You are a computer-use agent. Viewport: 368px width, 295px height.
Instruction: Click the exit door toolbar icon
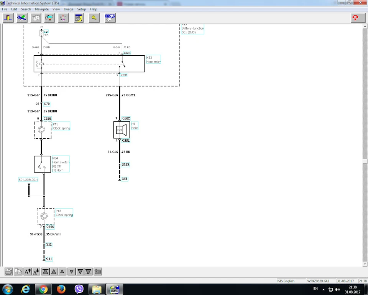pyautogui.click(x=8, y=18)
